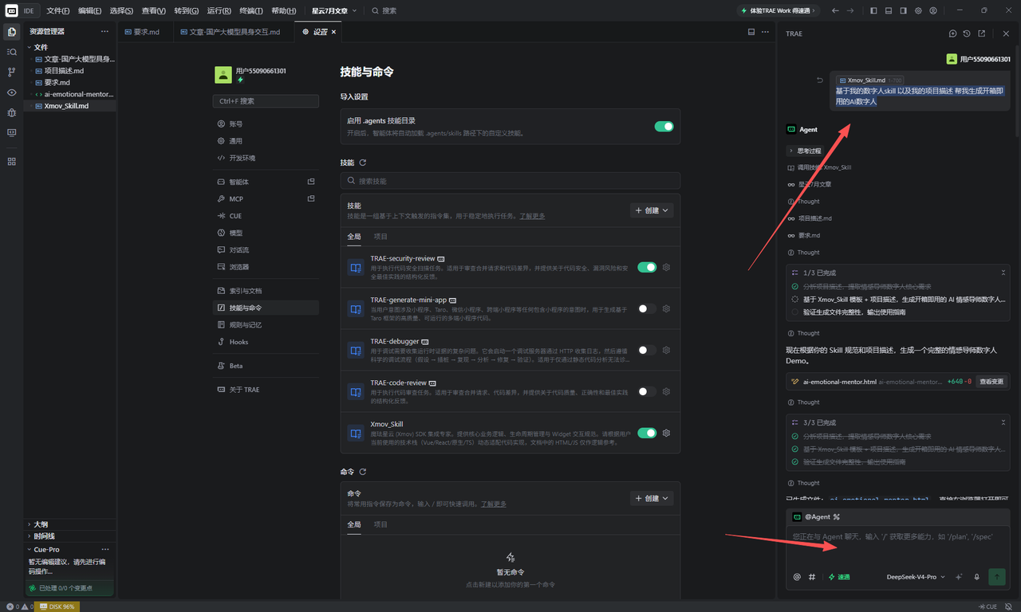
Task: Turn off the Xmov_Skill toggle
Action: [x=647, y=433]
